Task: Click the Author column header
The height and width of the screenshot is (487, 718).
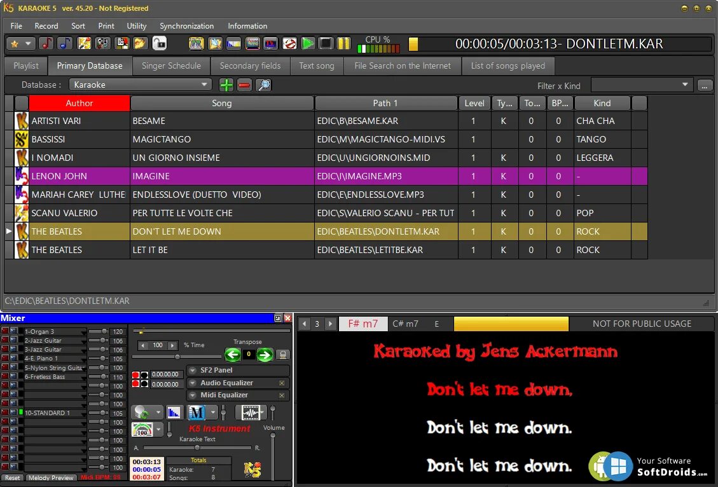Action: [79, 103]
